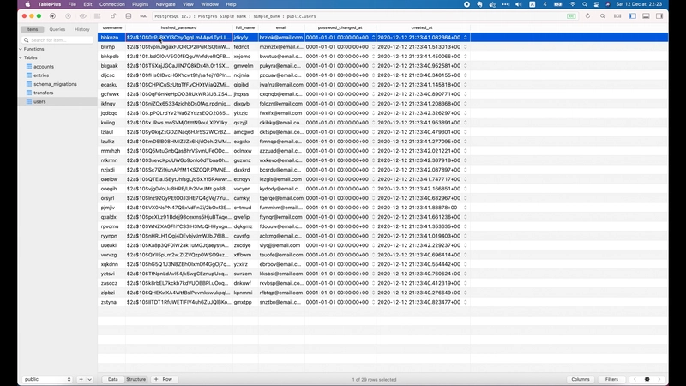
Task: Click the settings gear icon at bottom right
Action: tap(647, 379)
